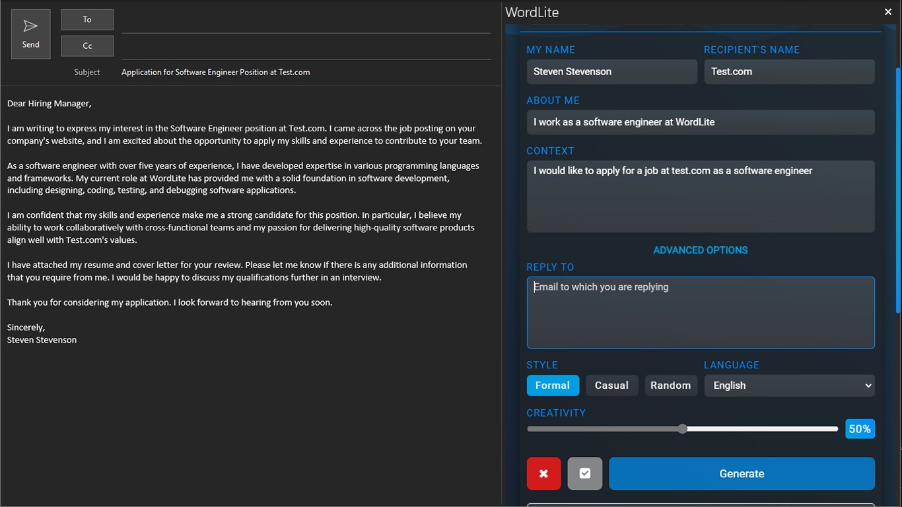
Task: Click the paragraph starting "As a software engineer"
Action: tap(243, 178)
